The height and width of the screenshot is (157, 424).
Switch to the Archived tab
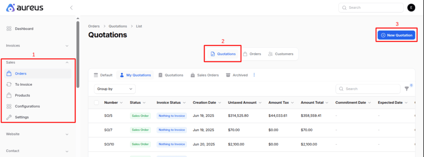click(236, 75)
